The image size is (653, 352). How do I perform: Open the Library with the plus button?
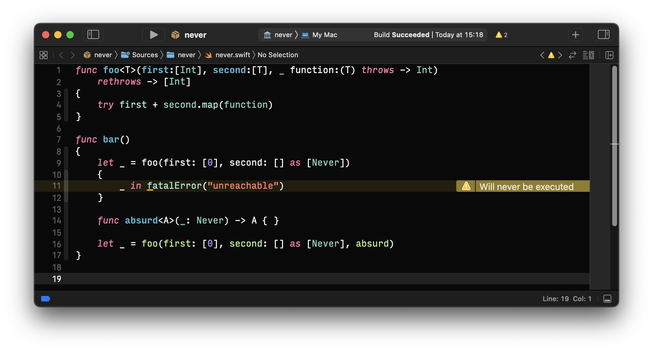click(x=576, y=35)
